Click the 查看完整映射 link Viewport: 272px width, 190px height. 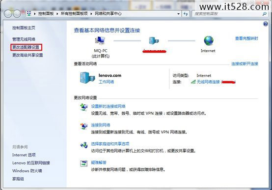pyautogui.click(x=246, y=38)
